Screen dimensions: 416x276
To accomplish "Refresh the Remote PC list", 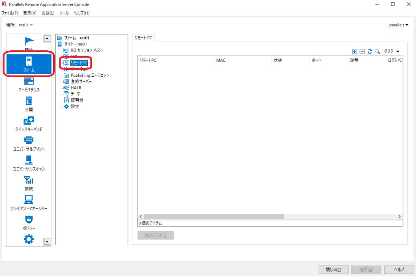I will [x=370, y=52].
